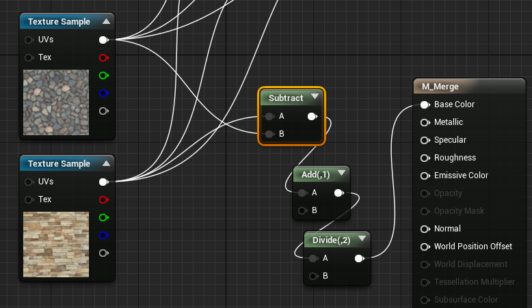Click the blue output pin of the pebble Texture Sample

click(x=103, y=93)
